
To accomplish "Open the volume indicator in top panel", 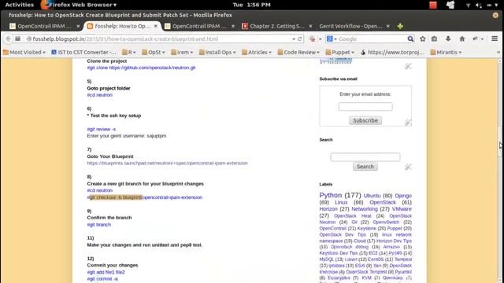I will coord(478,6).
